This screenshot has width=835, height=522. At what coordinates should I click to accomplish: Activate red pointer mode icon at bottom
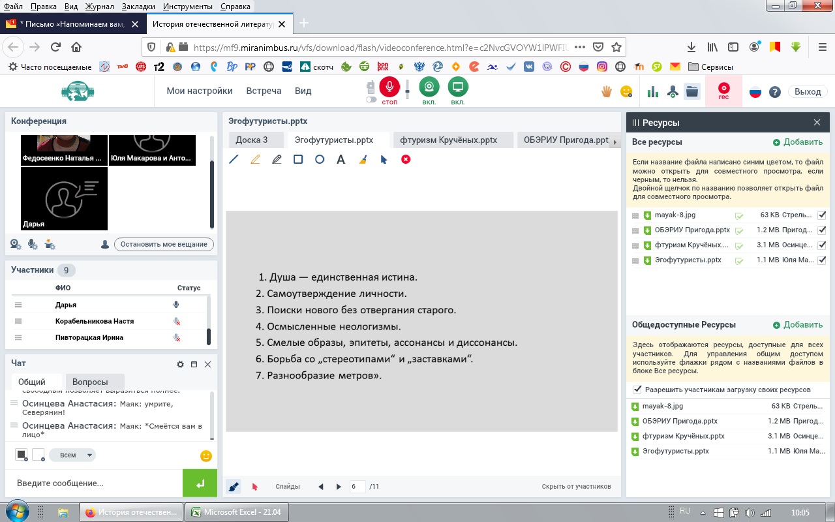255,486
